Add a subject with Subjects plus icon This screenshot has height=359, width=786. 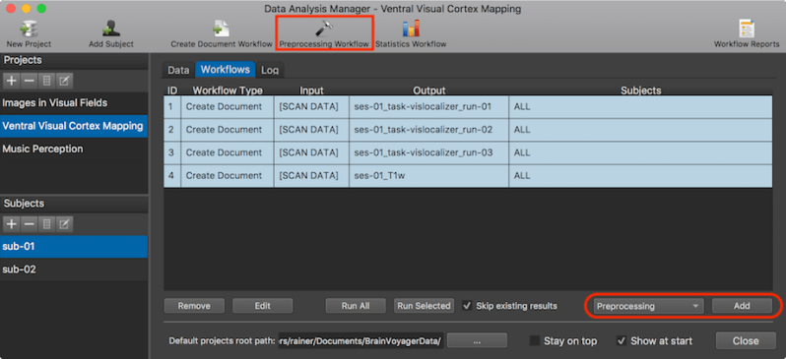click(x=12, y=224)
